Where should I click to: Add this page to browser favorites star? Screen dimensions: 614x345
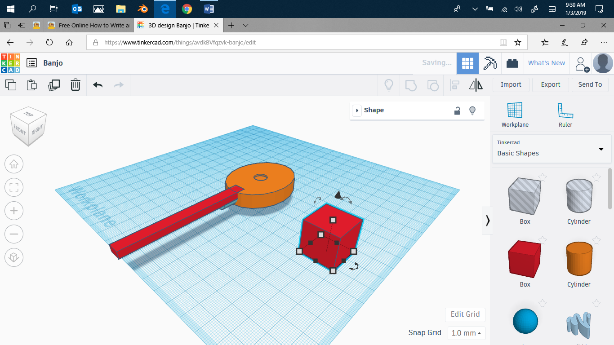(x=518, y=43)
